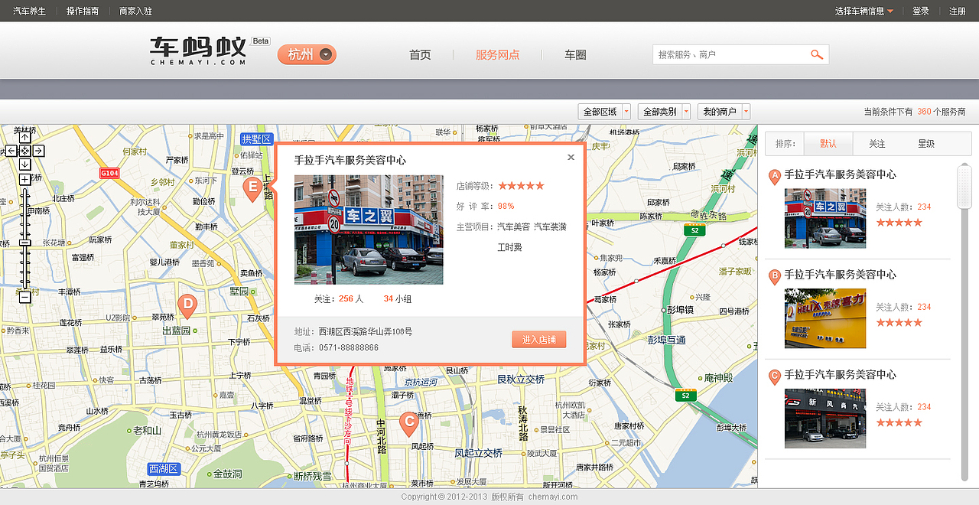Close the shop info popup
Viewport: 979px width, 505px height.
click(x=571, y=158)
